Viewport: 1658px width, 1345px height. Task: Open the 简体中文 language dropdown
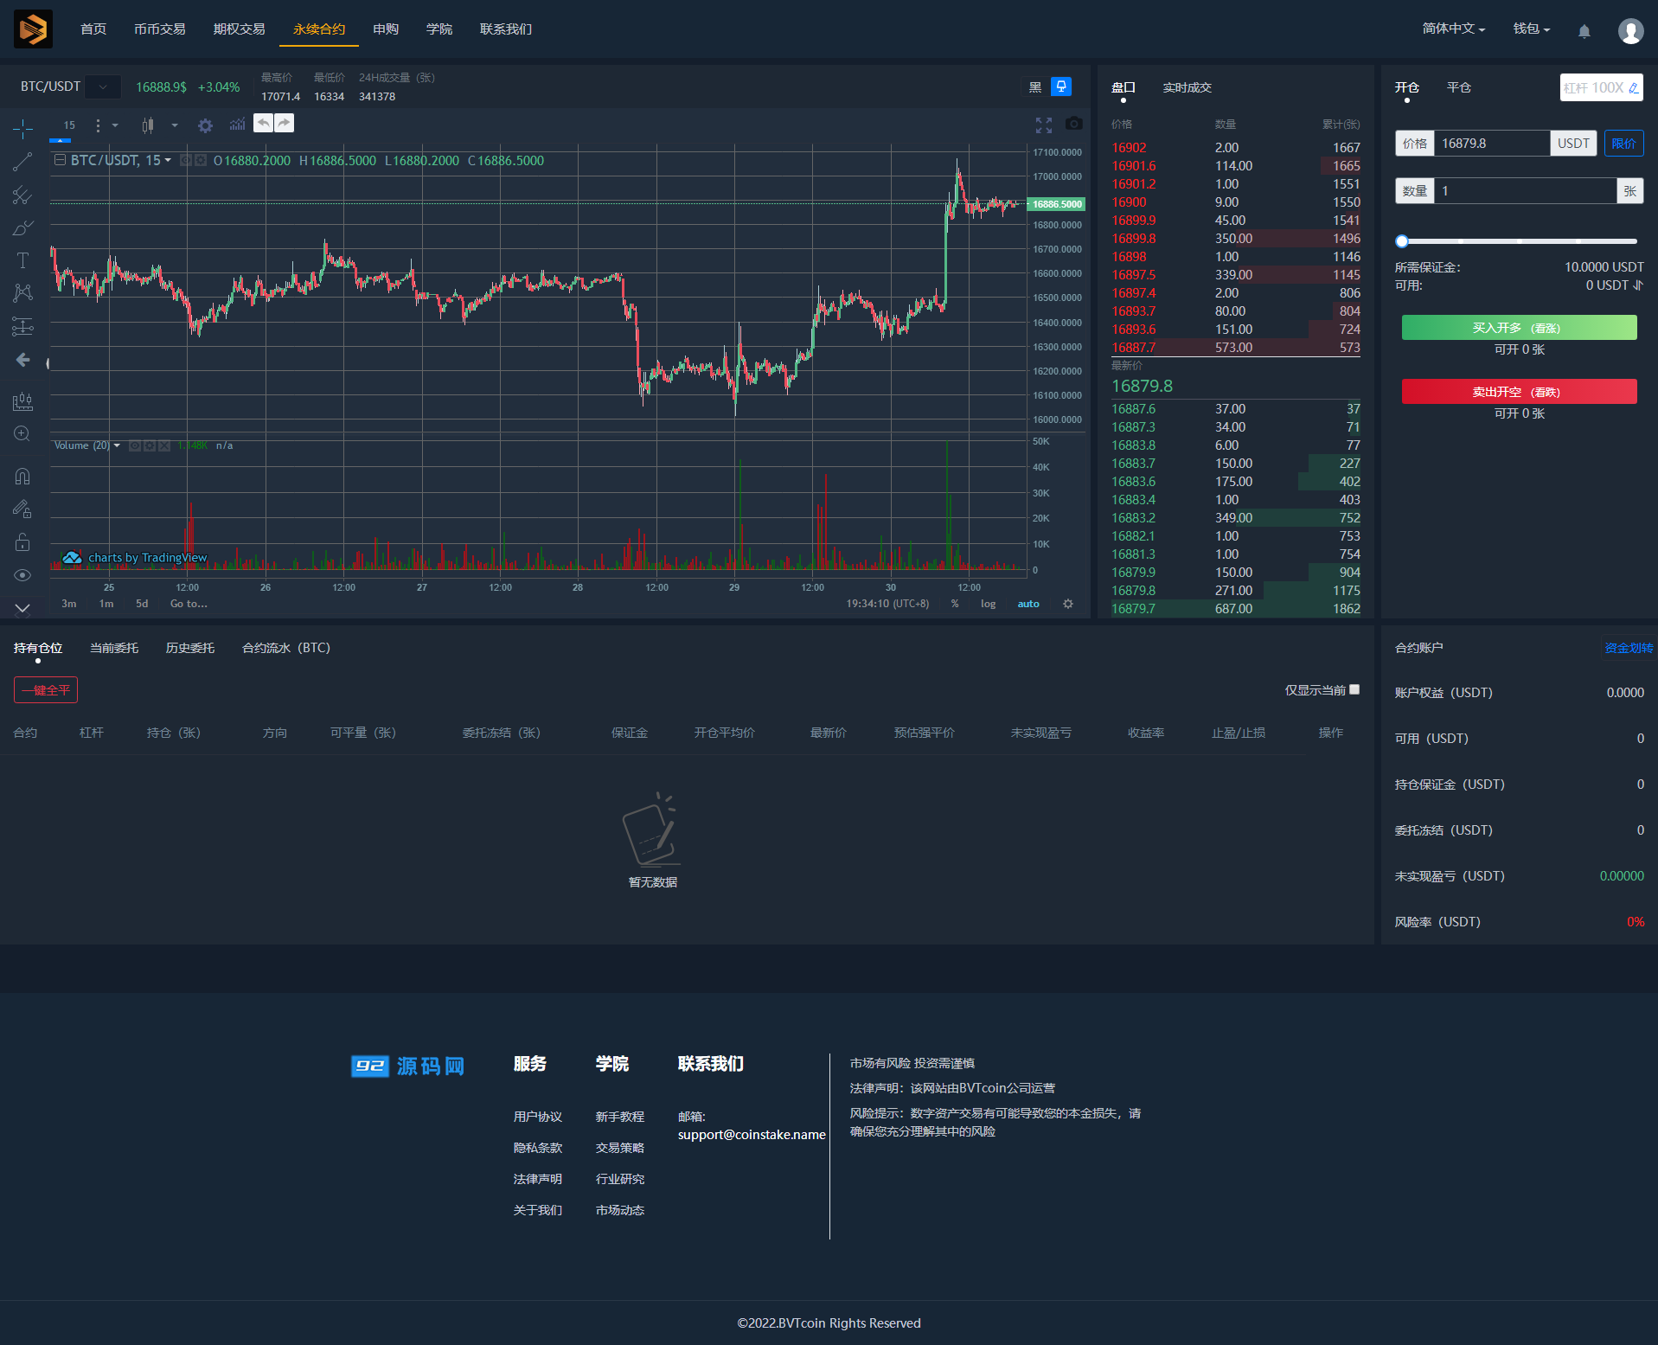pyautogui.click(x=1454, y=29)
